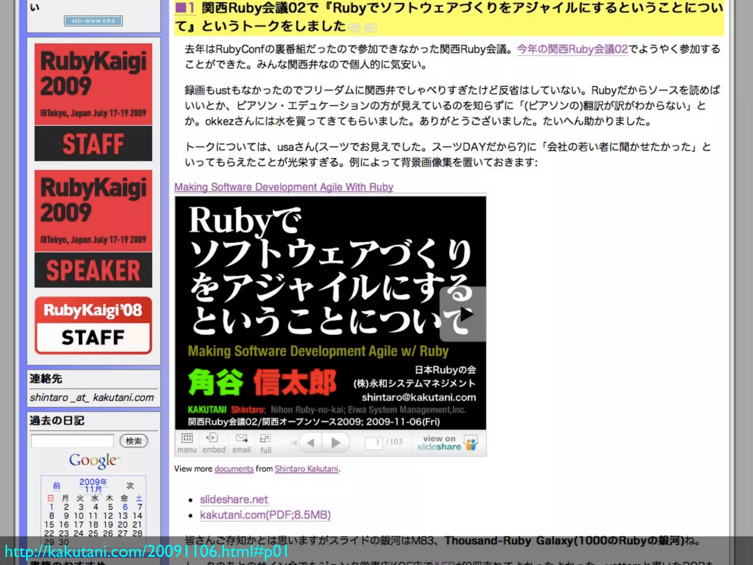Go to previous month with 前
Image resolution: width=753 pixels, height=565 pixels.
pos(56,486)
